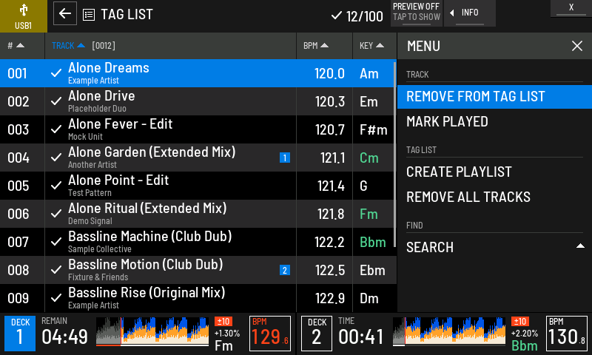
Task: Click track number 005
Action: pos(18,186)
